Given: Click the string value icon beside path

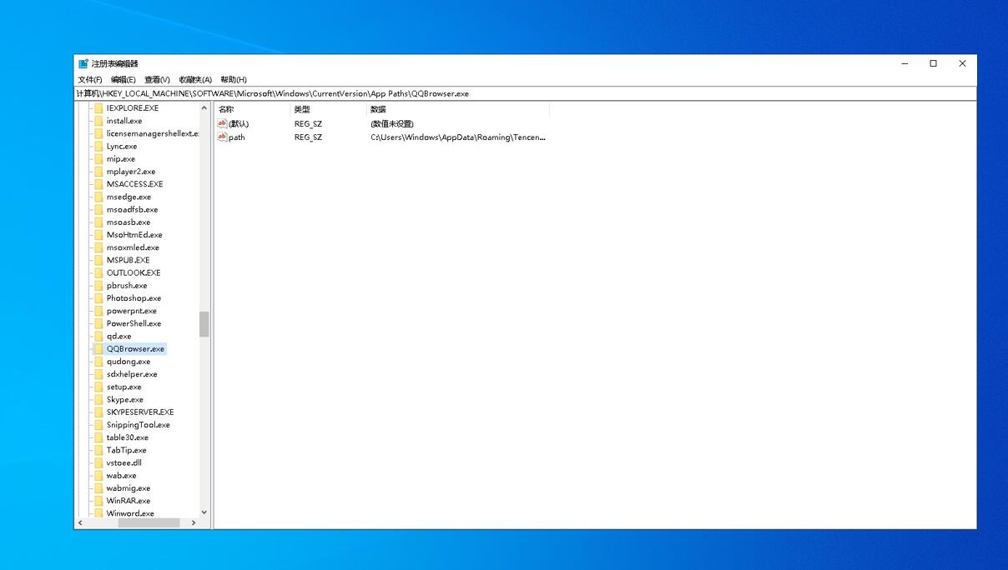Looking at the screenshot, I should 222,137.
